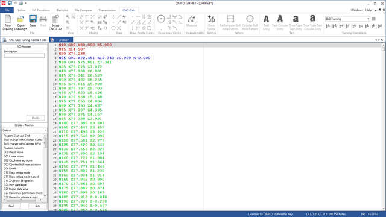This screenshot has height=217, width=386.
Task: Choose the Text Circular Entry tool
Action: pos(280,22)
